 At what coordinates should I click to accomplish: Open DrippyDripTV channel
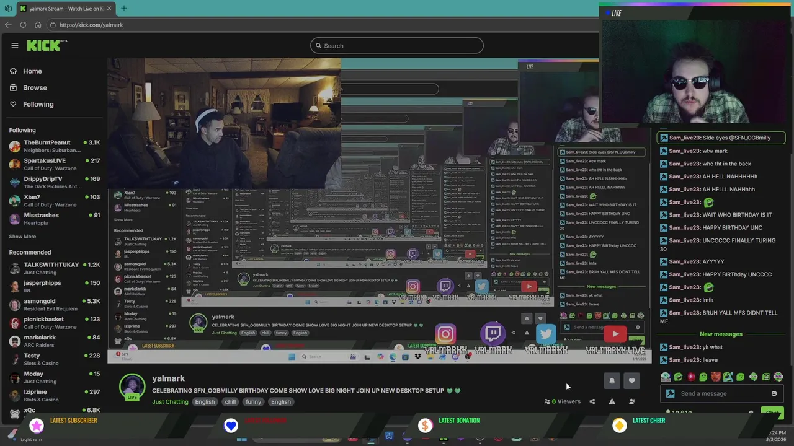point(55,182)
